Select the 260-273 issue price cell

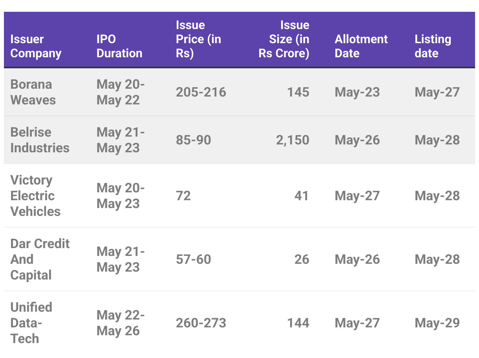pyautogui.click(x=201, y=323)
